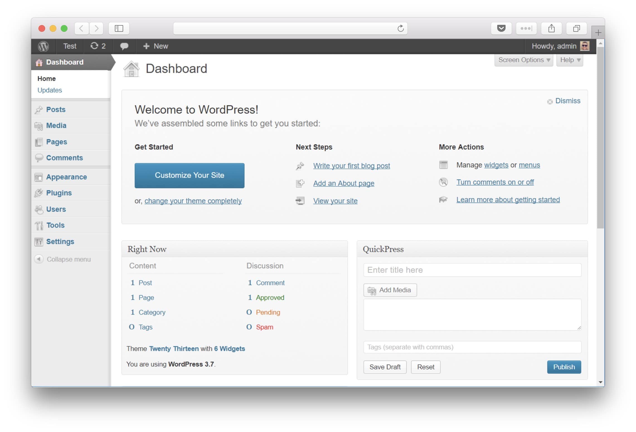Dismiss the welcome panel
Screen dimensions: 636x432
tap(567, 101)
